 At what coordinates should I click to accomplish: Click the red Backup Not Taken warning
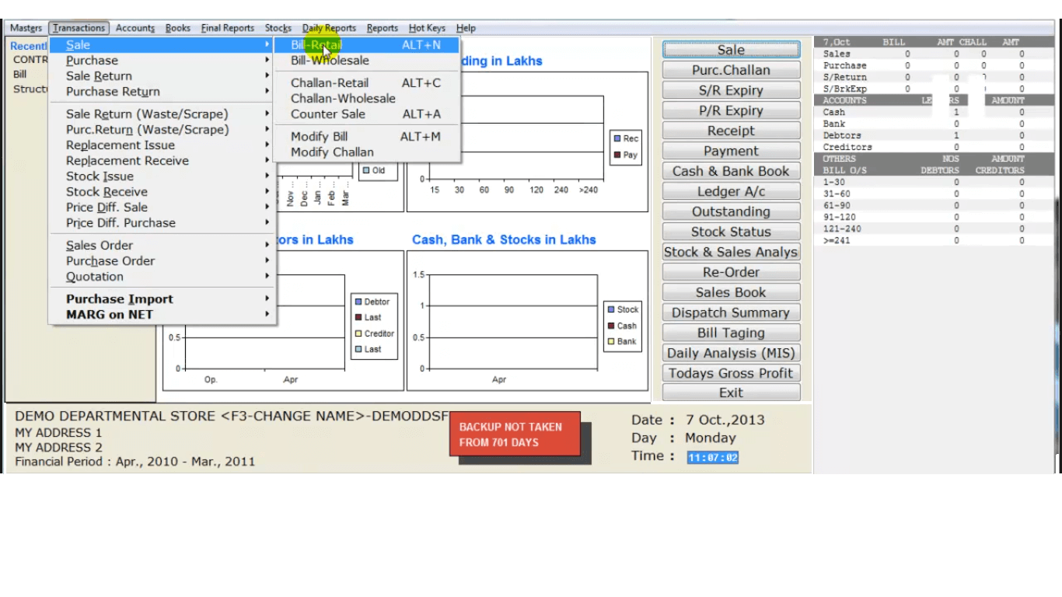(515, 434)
